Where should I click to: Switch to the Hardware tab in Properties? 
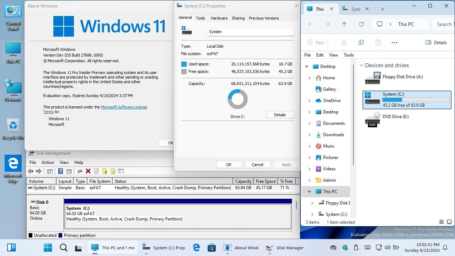point(219,18)
